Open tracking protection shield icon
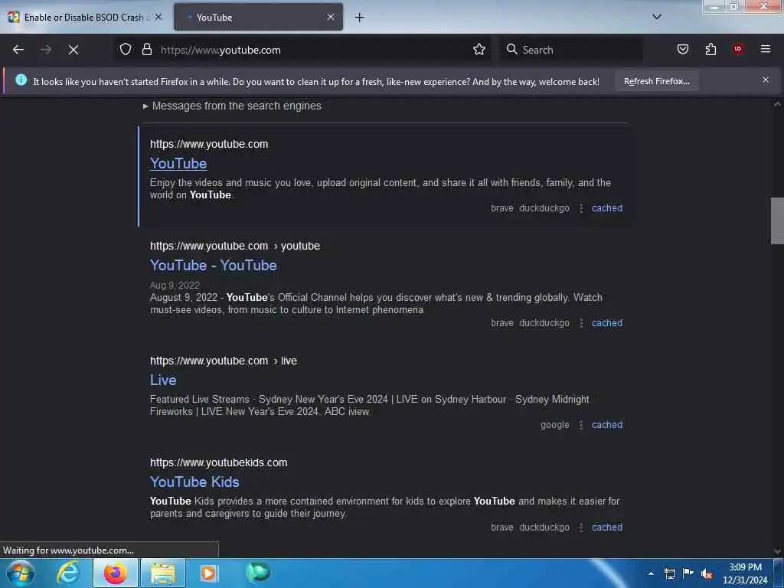The width and height of the screenshot is (784, 588). (126, 49)
